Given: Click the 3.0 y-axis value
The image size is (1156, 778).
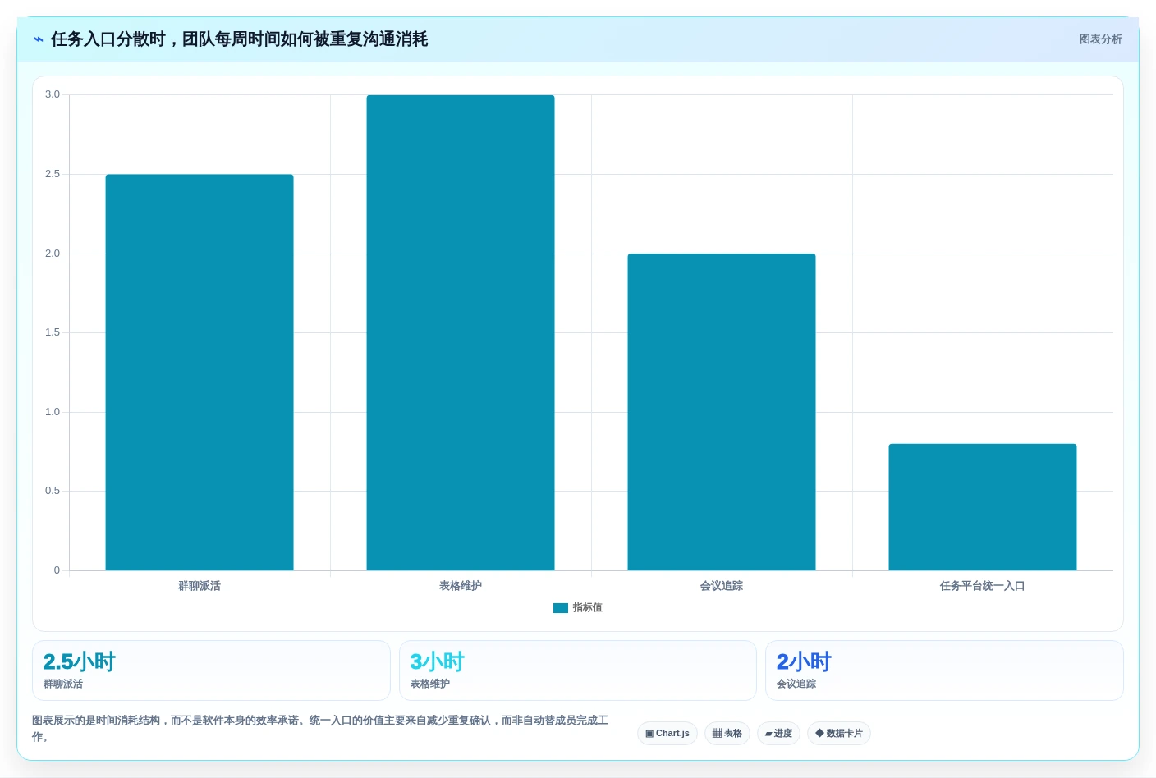Looking at the screenshot, I should [x=53, y=94].
